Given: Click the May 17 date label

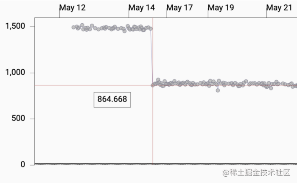Looking at the screenshot, I should [179, 8].
